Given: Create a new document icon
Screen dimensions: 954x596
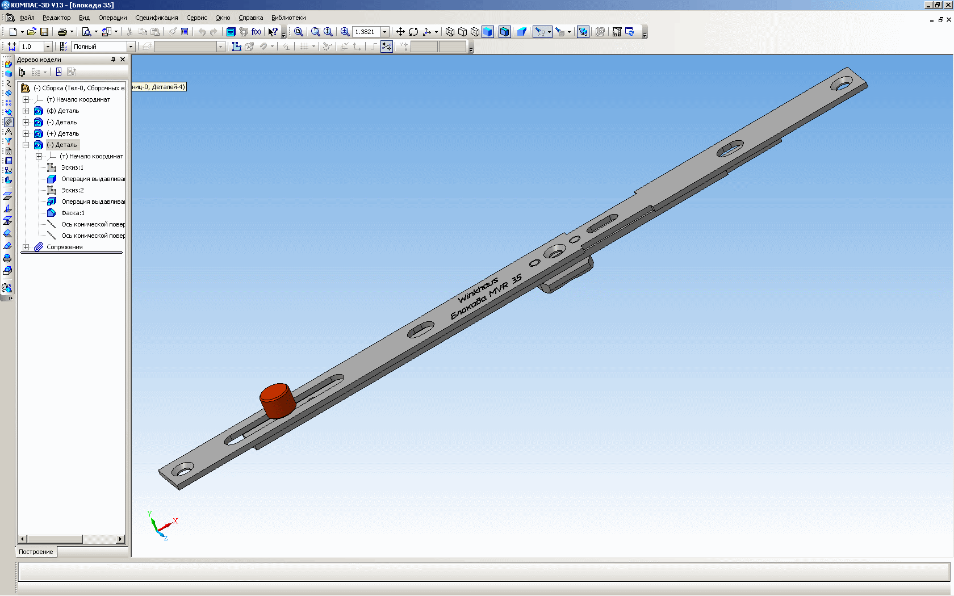Looking at the screenshot, I should (12, 32).
